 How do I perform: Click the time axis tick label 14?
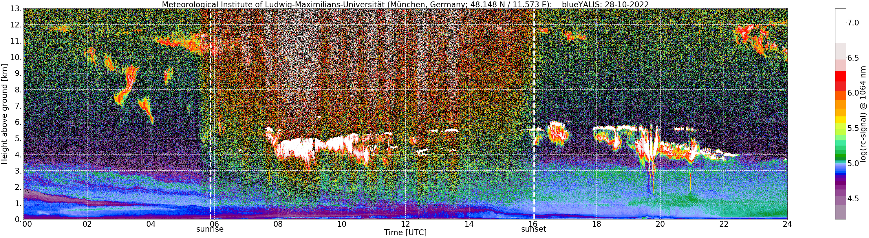click(x=469, y=224)
